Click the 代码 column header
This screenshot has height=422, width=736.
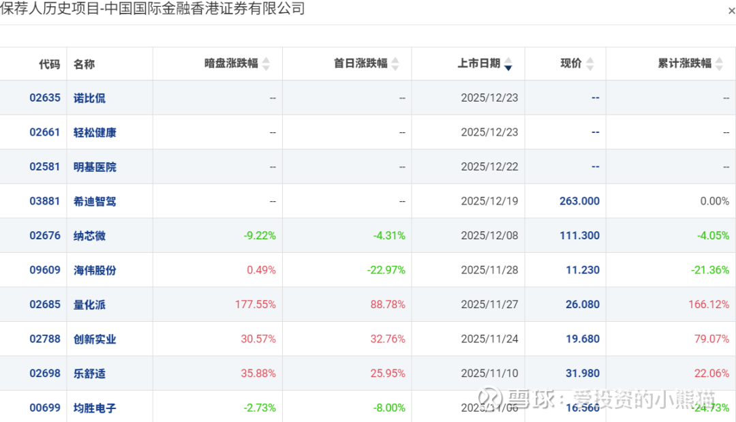pos(49,64)
